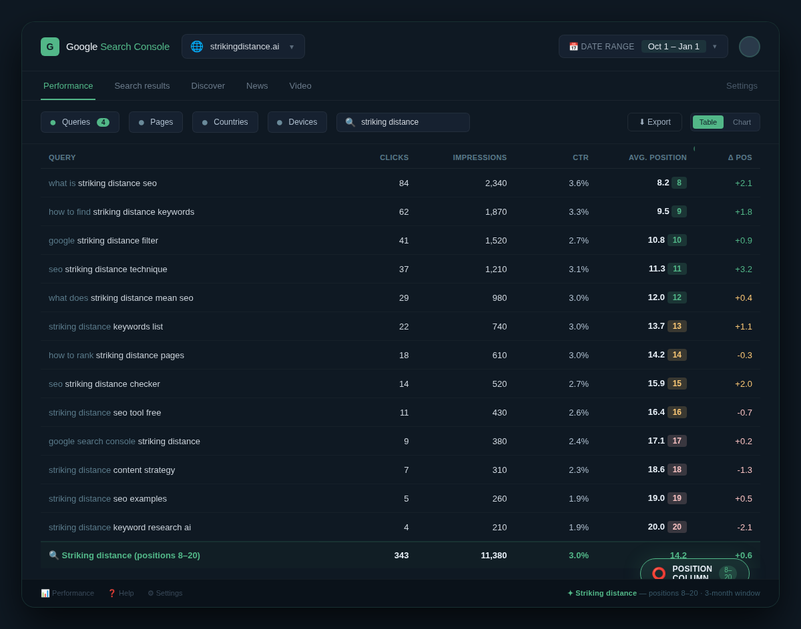This screenshot has height=629, width=801.
Task: Click query 'seo striking distance checker'
Action: point(104,384)
